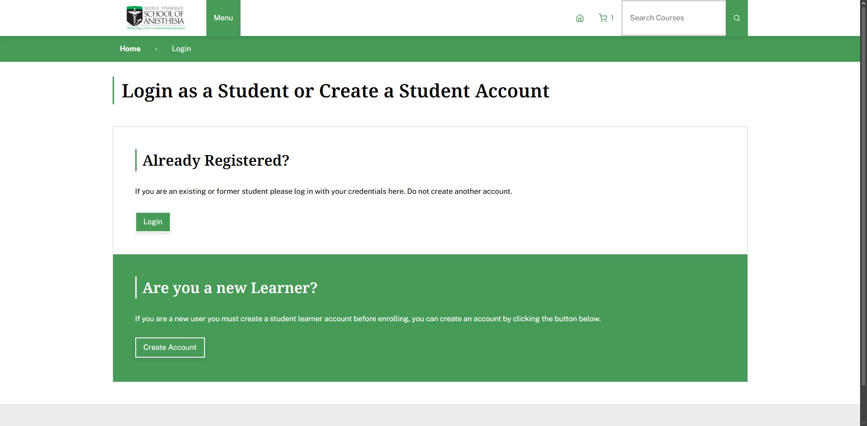Click the green Login button
The width and height of the screenshot is (867, 426).
[x=153, y=222]
